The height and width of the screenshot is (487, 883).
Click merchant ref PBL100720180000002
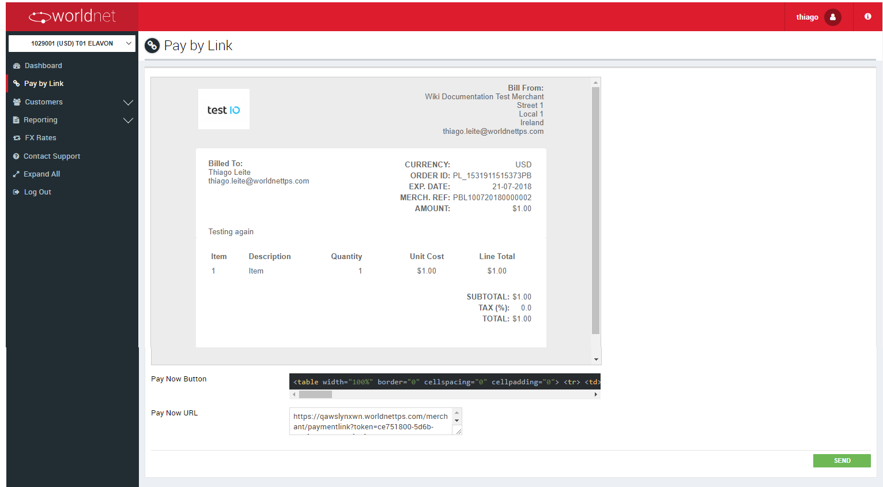click(x=492, y=197)
